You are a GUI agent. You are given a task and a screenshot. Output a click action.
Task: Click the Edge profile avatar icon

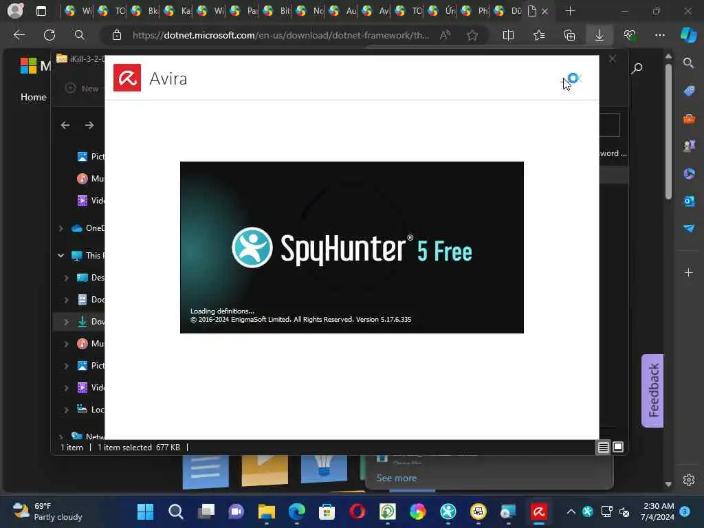pyautogui.click(x=15, y=11)
